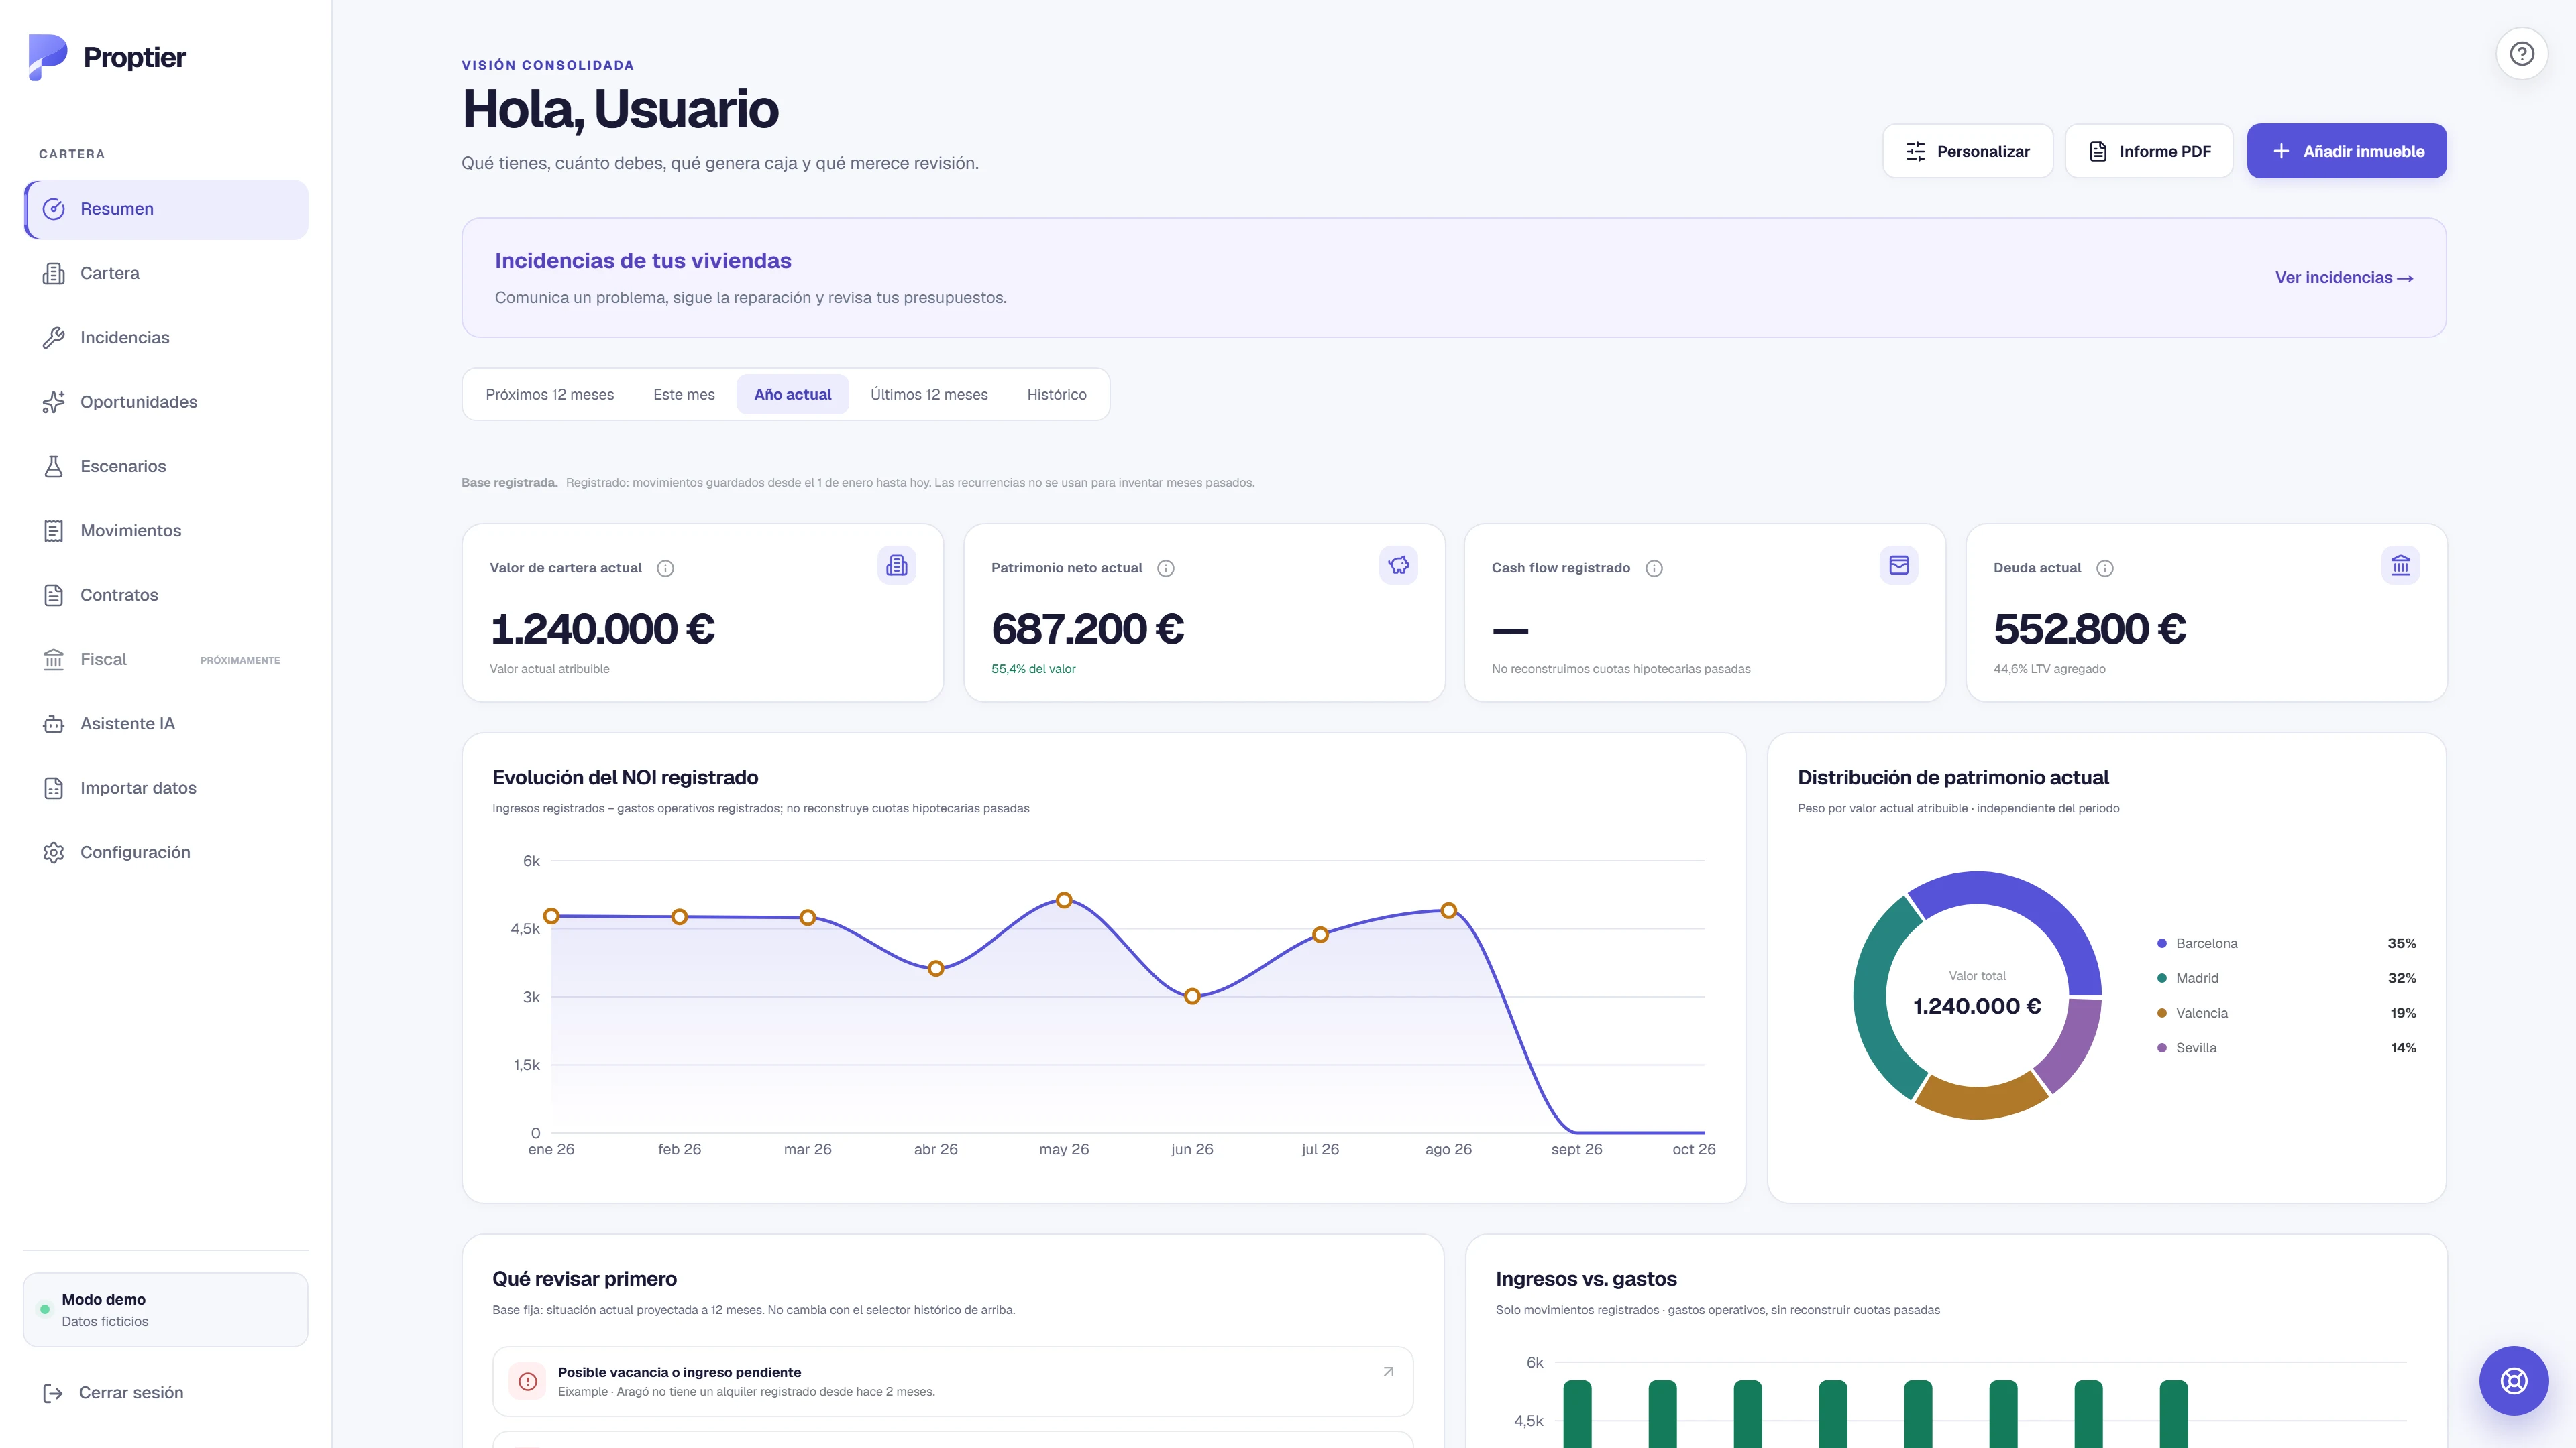The height and width of the screenshot is (1448, 2576).
Task: Click the Proptier logo
Action: 107,57
